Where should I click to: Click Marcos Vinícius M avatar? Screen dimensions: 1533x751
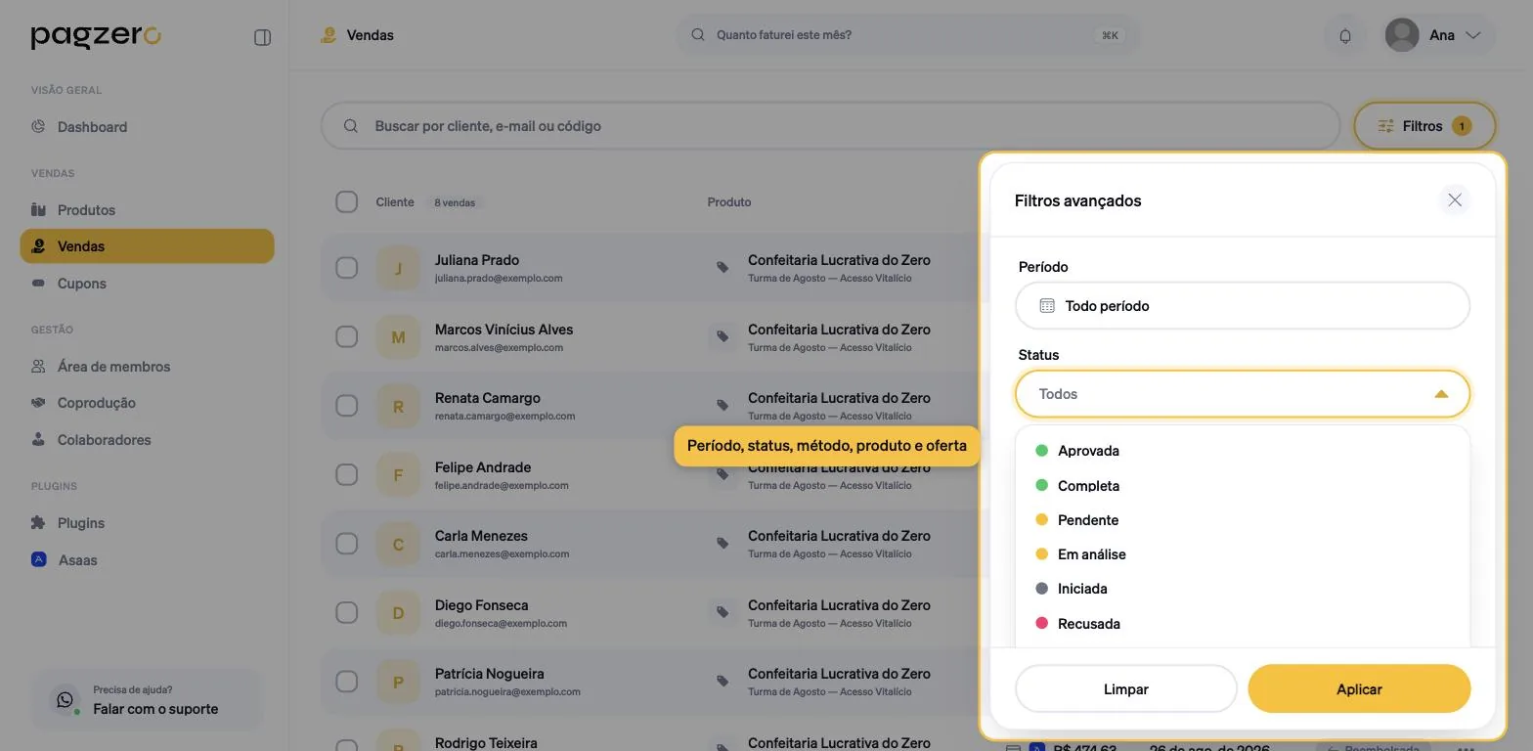(x=398, y=337)
